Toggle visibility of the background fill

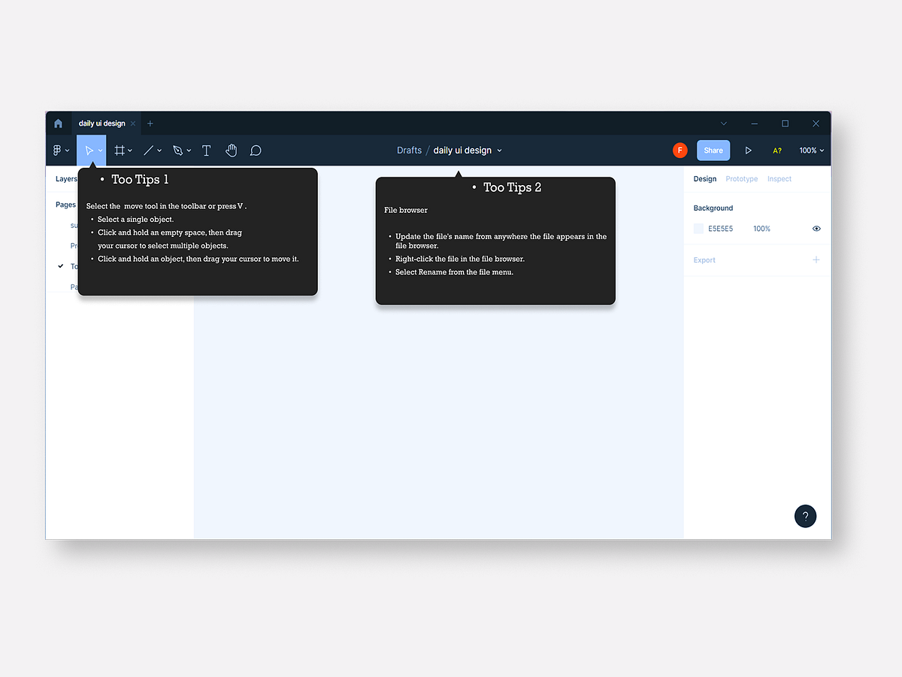[816, 228]
